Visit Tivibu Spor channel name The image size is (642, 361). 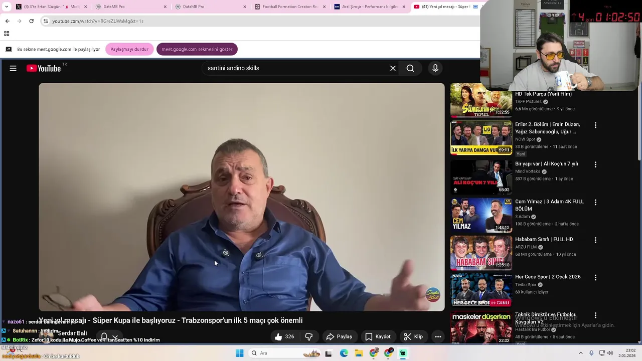pos(526,285)
